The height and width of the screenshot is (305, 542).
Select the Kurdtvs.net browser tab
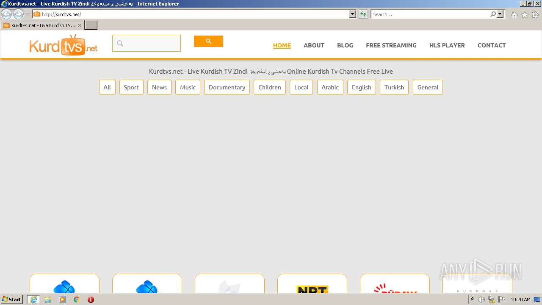[x=42, y=25]
